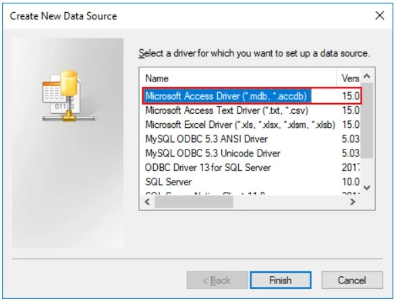
Task: Click the Name column header
Action: pyautogui.click(x=238, y=78)
